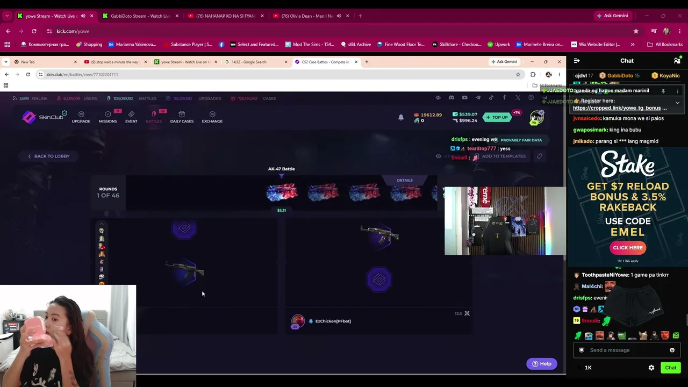Open Daily Cases in SkinClub
Screen dimensions: 688x387
tap(182, 117)
